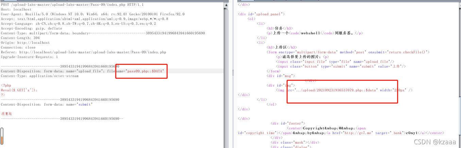461x148 pixels.
Task: Select the <div id="footer"> response line
Action: click(x=288, y=124)
